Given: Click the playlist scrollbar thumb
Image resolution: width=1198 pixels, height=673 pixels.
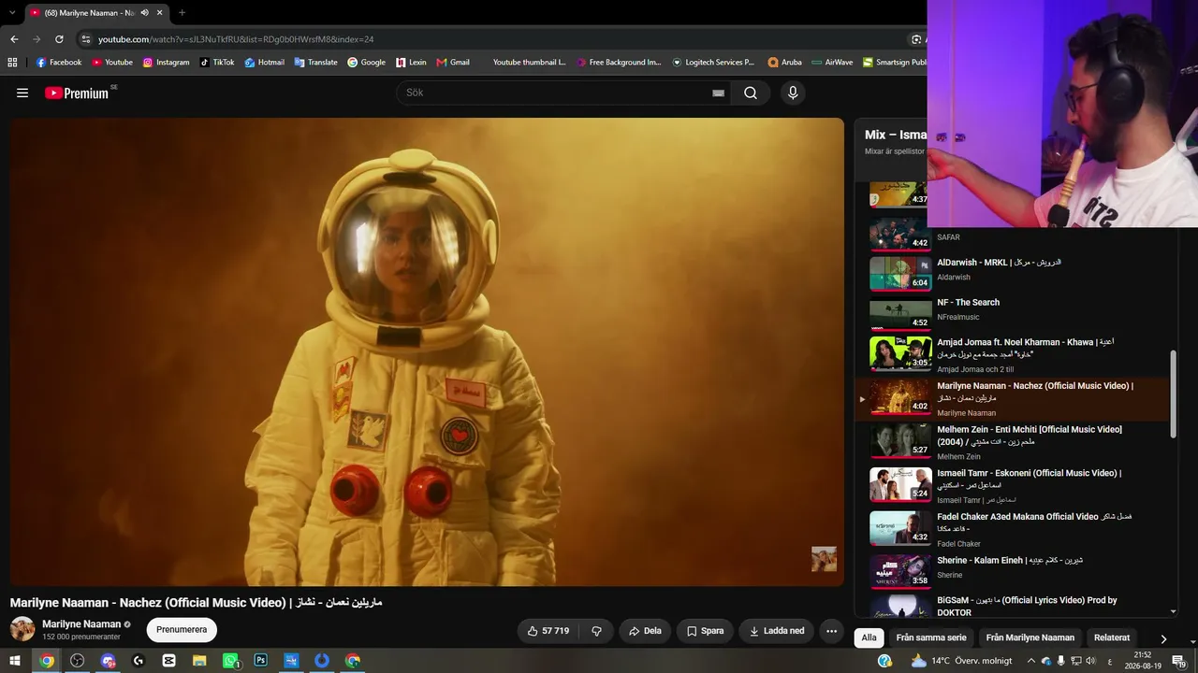Looking at the screenshot, I should click(x=1173, y=393).
